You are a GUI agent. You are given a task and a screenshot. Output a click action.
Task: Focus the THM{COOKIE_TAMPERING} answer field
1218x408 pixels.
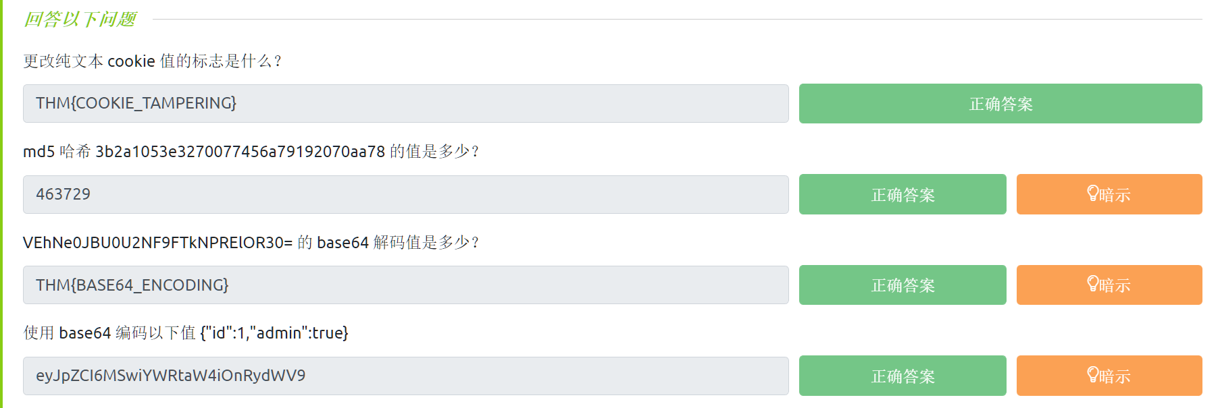(405, 103)
